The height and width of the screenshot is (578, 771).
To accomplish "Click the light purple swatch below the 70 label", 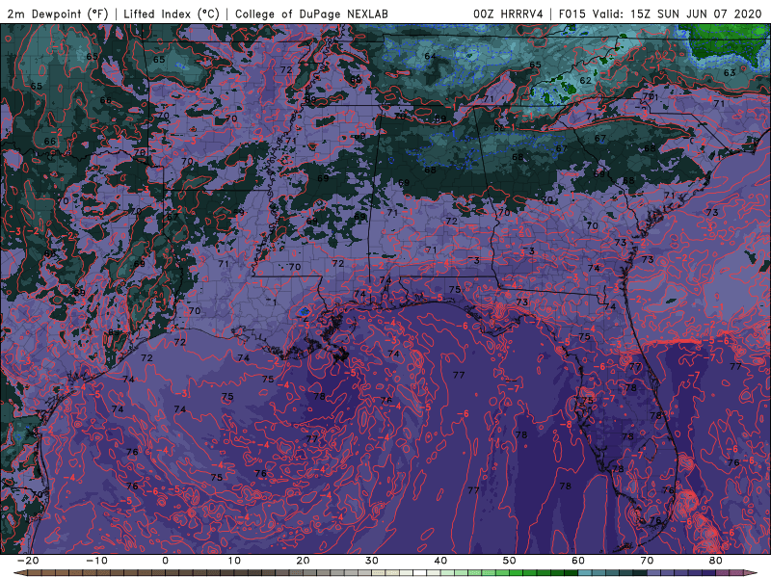I will [654, 573].
